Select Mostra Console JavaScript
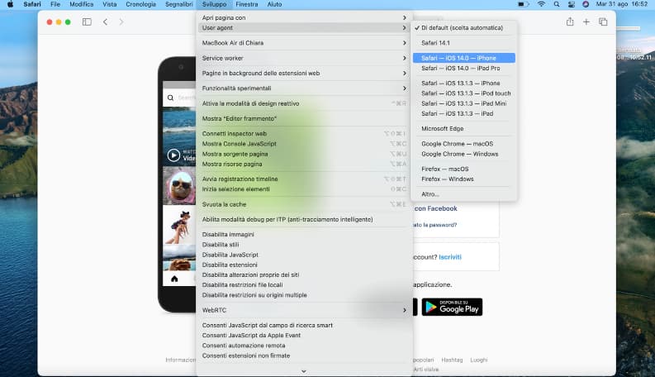655x377 pixels. tap(304, 144)
